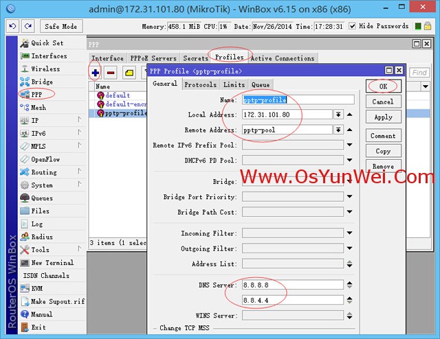
Task: Toggle the Safe Mode button
Action: (x=61, y=26)
